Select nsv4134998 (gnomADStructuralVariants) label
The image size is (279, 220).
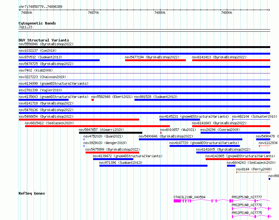point(54,83)
